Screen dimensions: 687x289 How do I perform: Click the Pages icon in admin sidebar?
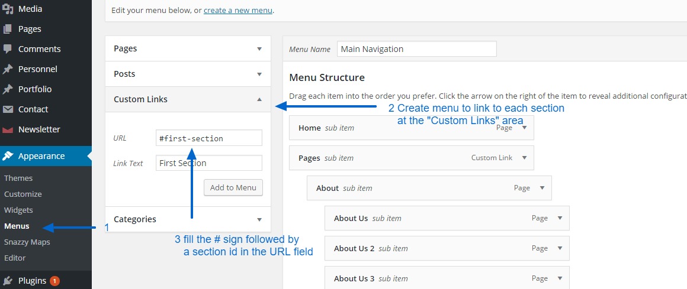coord(8,29)
